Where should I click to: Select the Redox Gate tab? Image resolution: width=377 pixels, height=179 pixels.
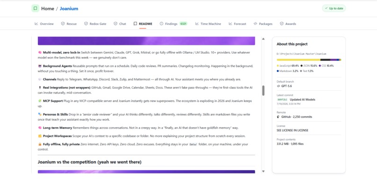[x=95, y=24]
